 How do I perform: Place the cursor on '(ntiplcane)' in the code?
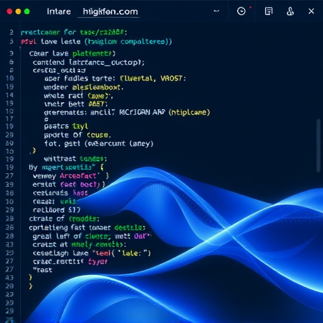point(189,112)
